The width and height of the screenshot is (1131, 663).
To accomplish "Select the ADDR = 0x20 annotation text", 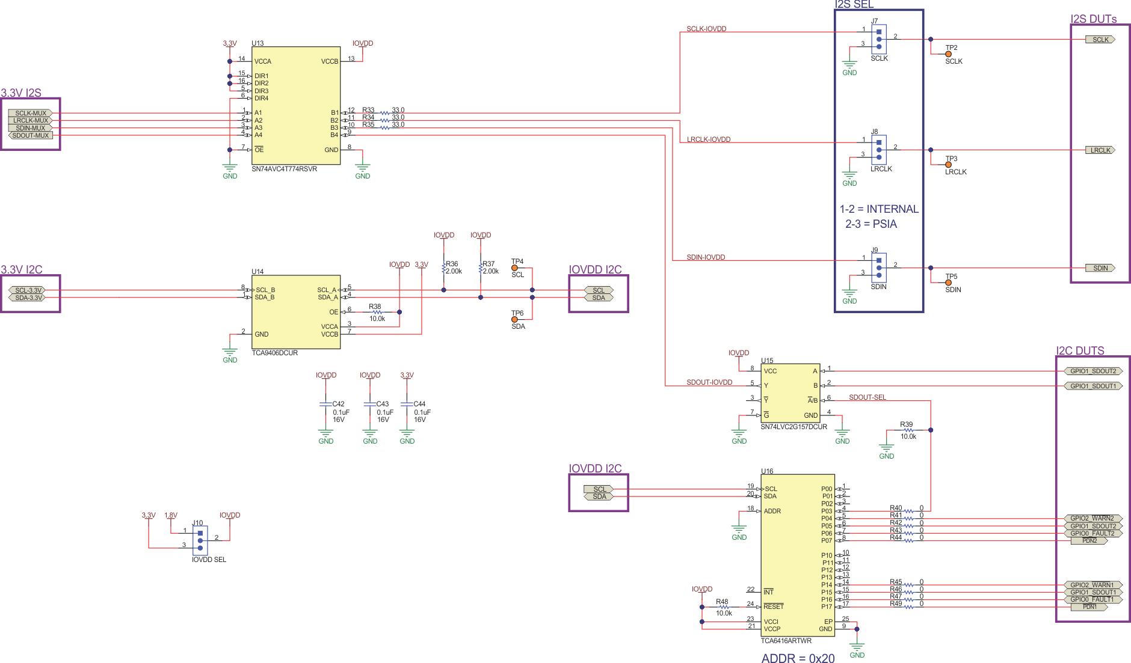I will tap(797, 658).
